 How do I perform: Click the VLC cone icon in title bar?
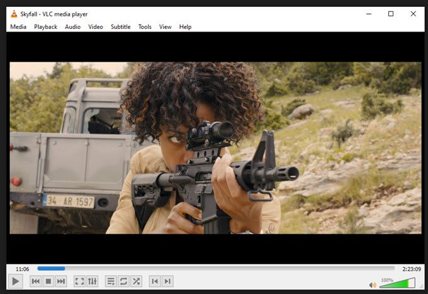tap(14, 14)
